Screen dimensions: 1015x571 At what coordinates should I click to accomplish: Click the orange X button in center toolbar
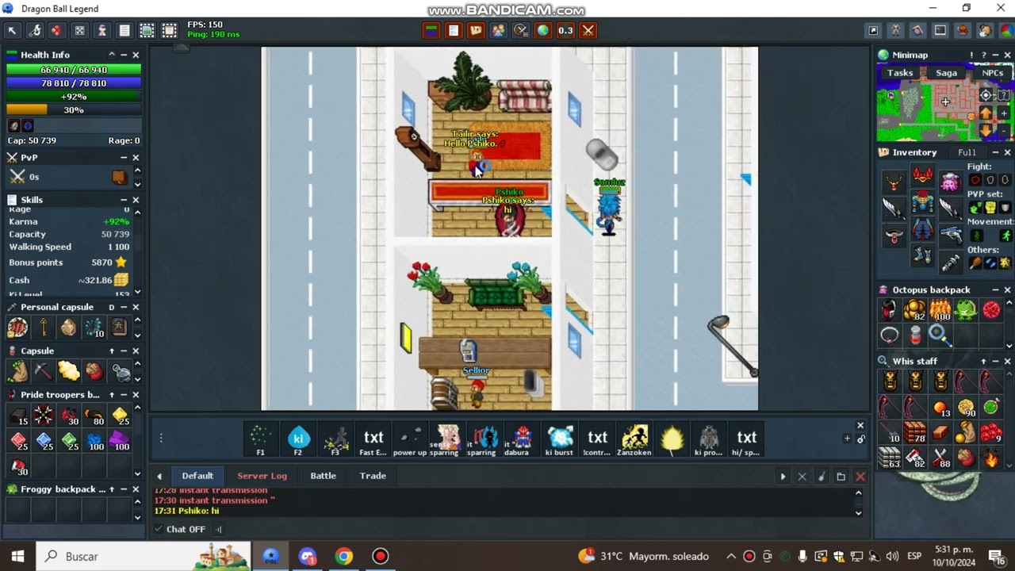click(588, 31)
